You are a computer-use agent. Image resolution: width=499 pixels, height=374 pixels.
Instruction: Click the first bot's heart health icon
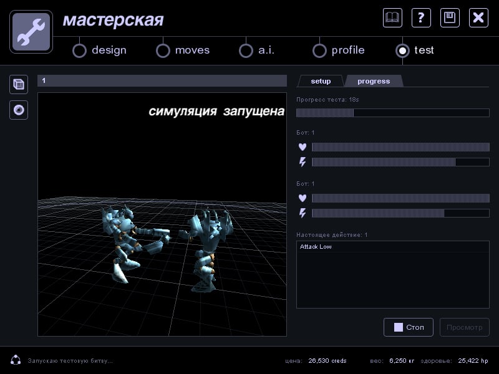[303, 147]
